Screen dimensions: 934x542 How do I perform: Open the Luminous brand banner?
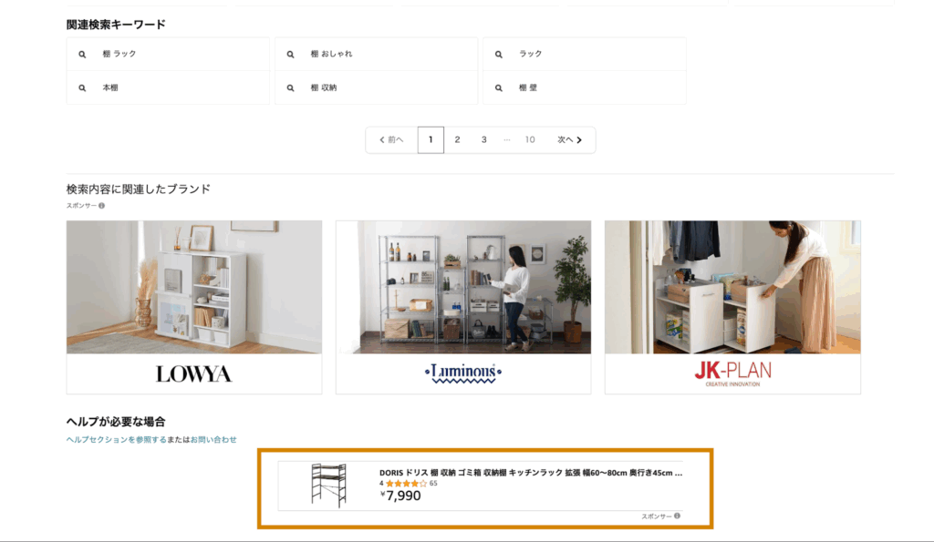(463, 307)
